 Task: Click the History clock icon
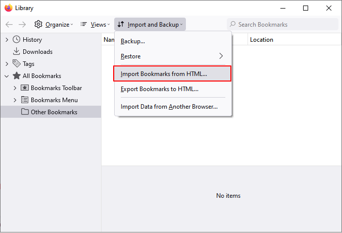pyautogui.click(x=17, y=40)
